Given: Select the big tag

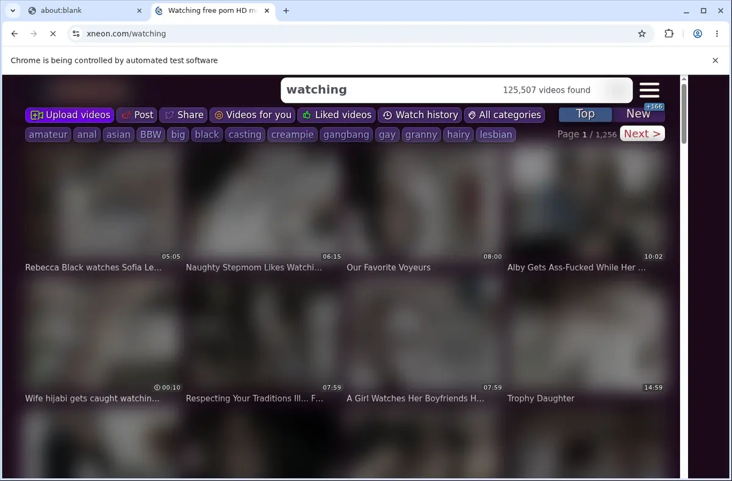Looking at the screenshot, I should click(178, 135).
